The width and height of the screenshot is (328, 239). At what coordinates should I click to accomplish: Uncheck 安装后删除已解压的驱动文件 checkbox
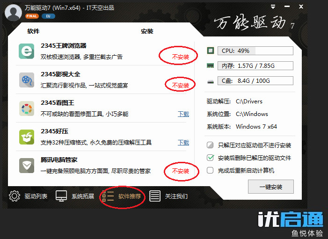[210, 158]
